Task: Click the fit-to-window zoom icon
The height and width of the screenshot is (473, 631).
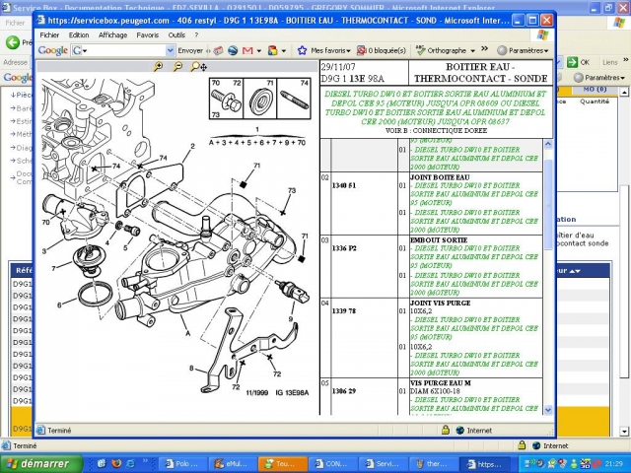Action: [x=198, y=66]
